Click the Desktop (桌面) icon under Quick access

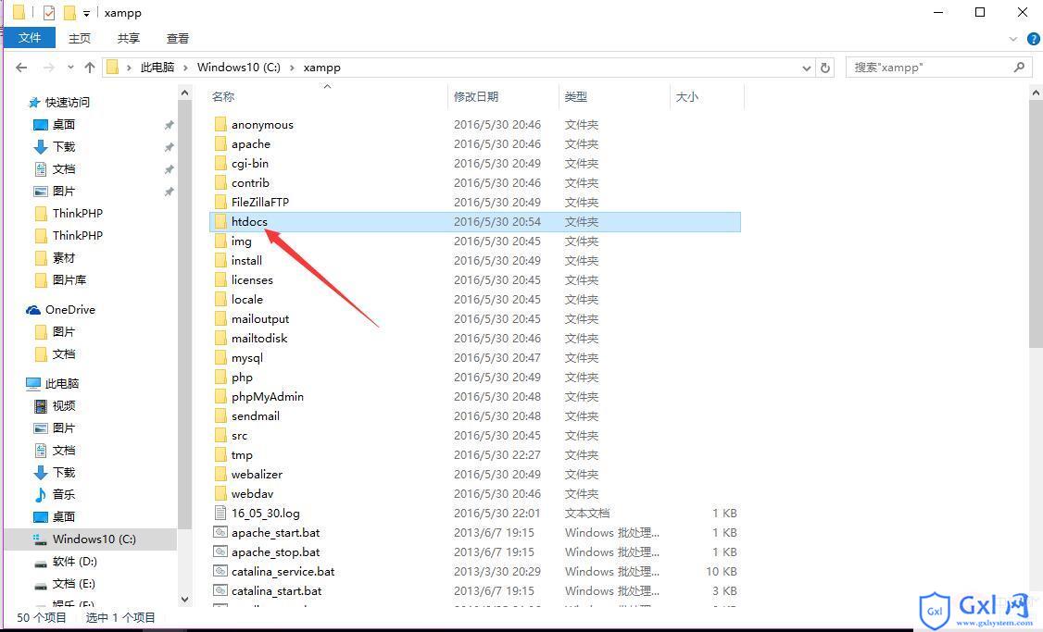coord(41,125)
